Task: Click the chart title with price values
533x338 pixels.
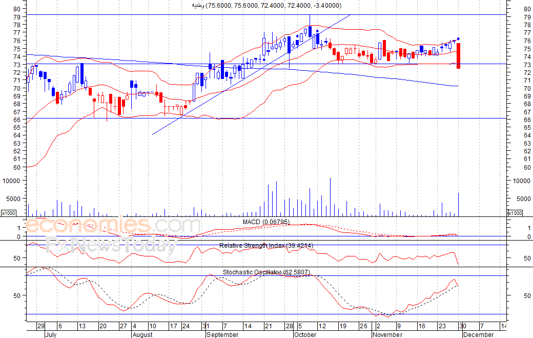Action: pyautogui.click(x=266, y=6)
